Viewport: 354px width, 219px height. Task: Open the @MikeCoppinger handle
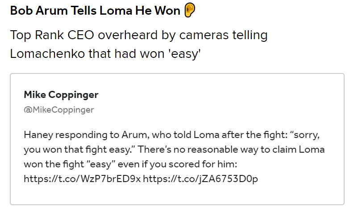[x=58, y=110]
